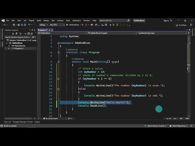Pin the Program.cs tab
This screenshot has width=195, height=146.
coord(50,30)
